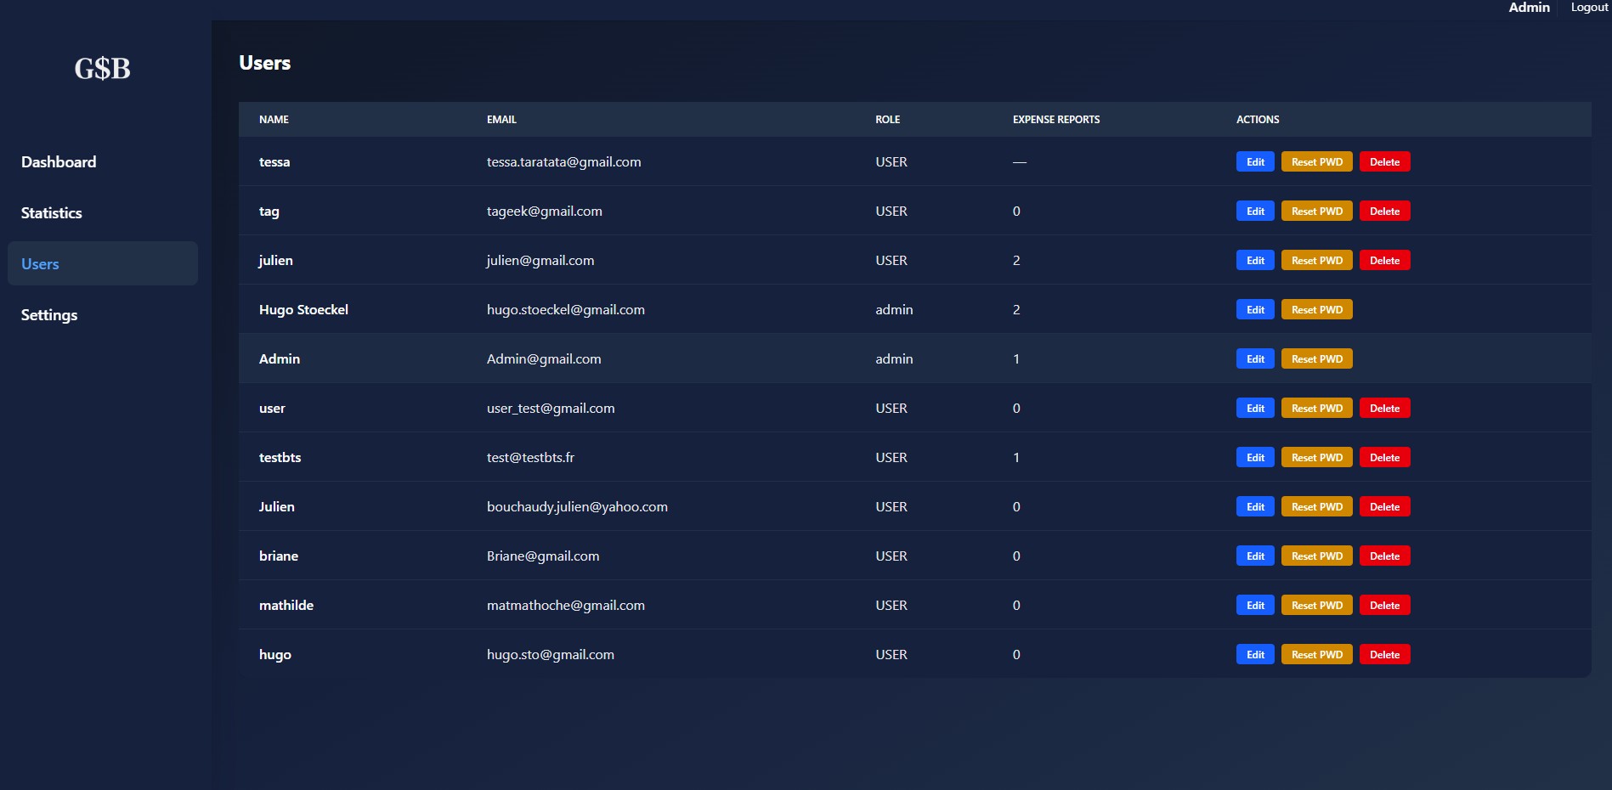
Task: Click the Admin profile name at top
Action: tap(1529, 8)
